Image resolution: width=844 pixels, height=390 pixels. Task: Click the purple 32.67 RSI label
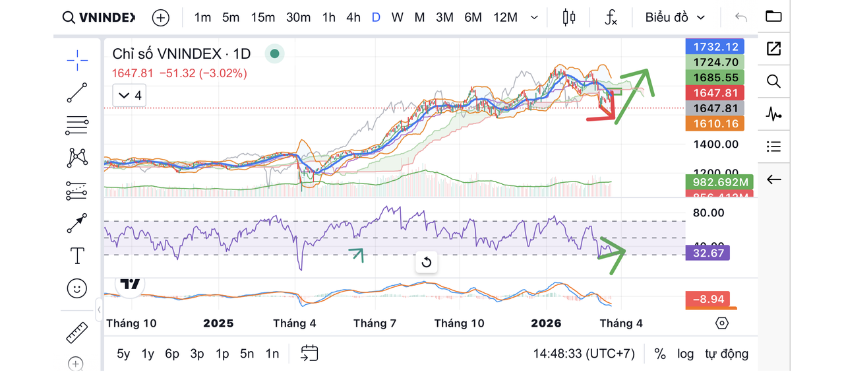pyautogui.click(x=708, y=252)
